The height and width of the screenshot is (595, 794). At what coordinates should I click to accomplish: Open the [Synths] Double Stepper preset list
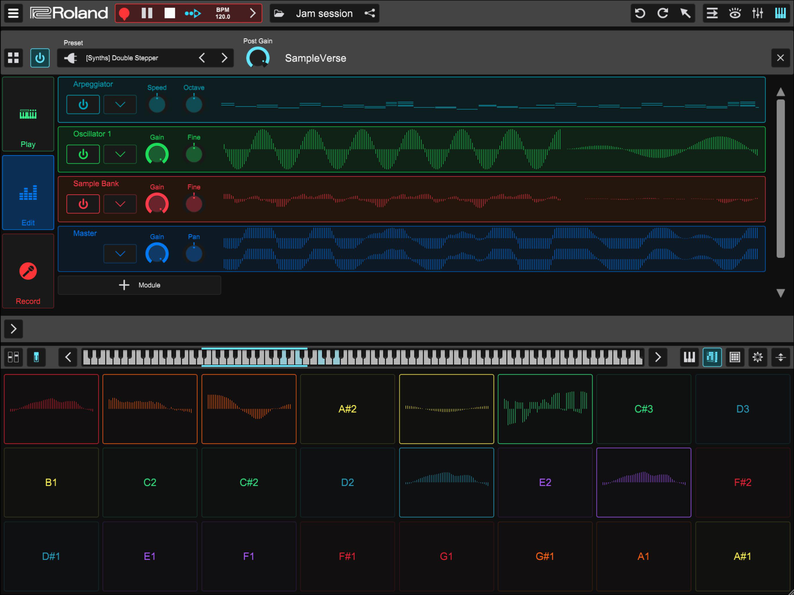click(122, 58)
